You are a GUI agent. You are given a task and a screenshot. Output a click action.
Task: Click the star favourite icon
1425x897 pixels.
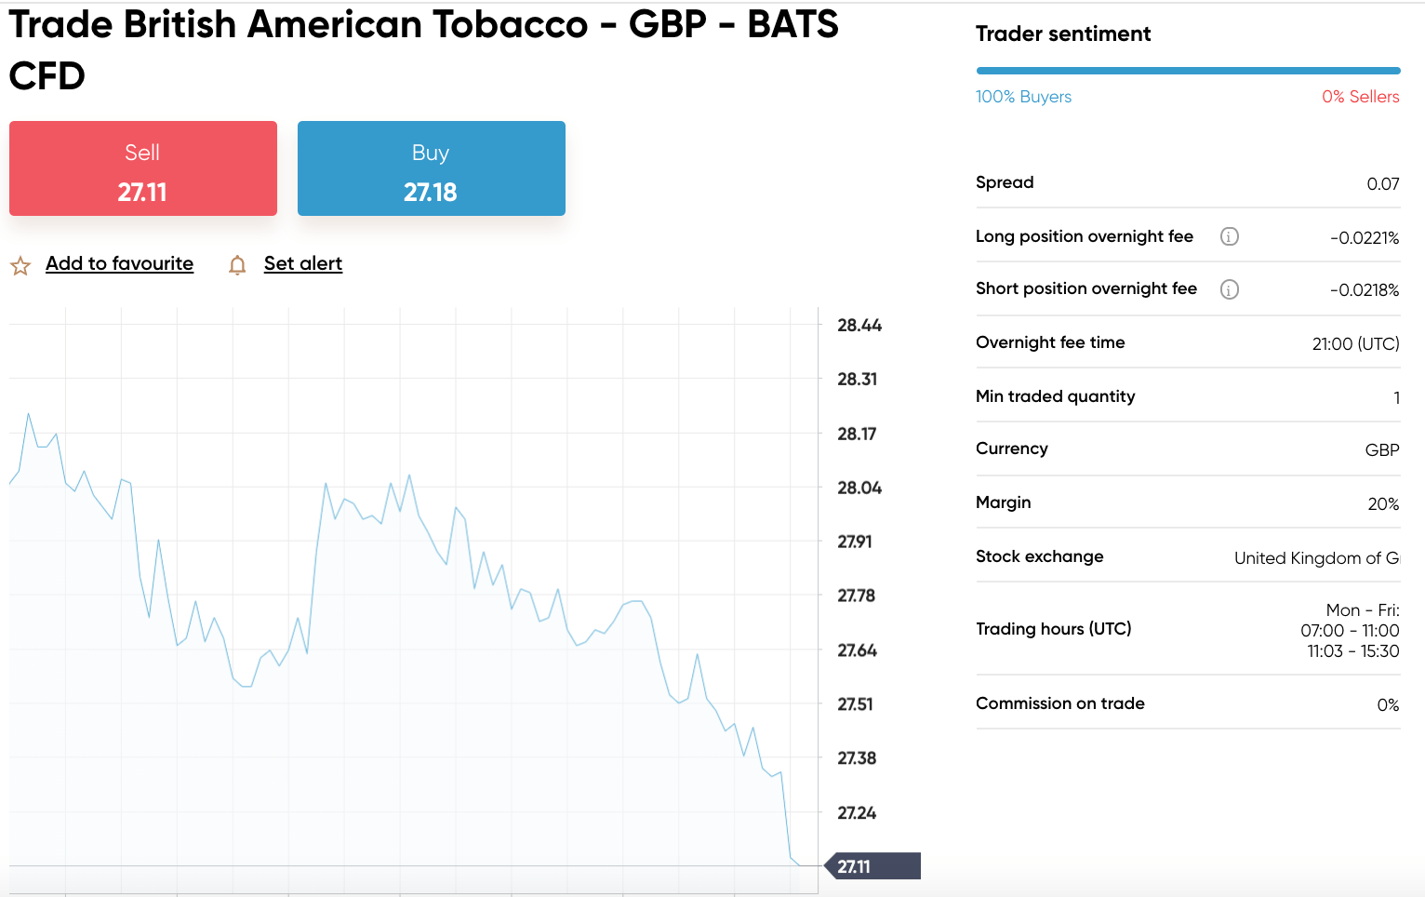tap(20, 266)
